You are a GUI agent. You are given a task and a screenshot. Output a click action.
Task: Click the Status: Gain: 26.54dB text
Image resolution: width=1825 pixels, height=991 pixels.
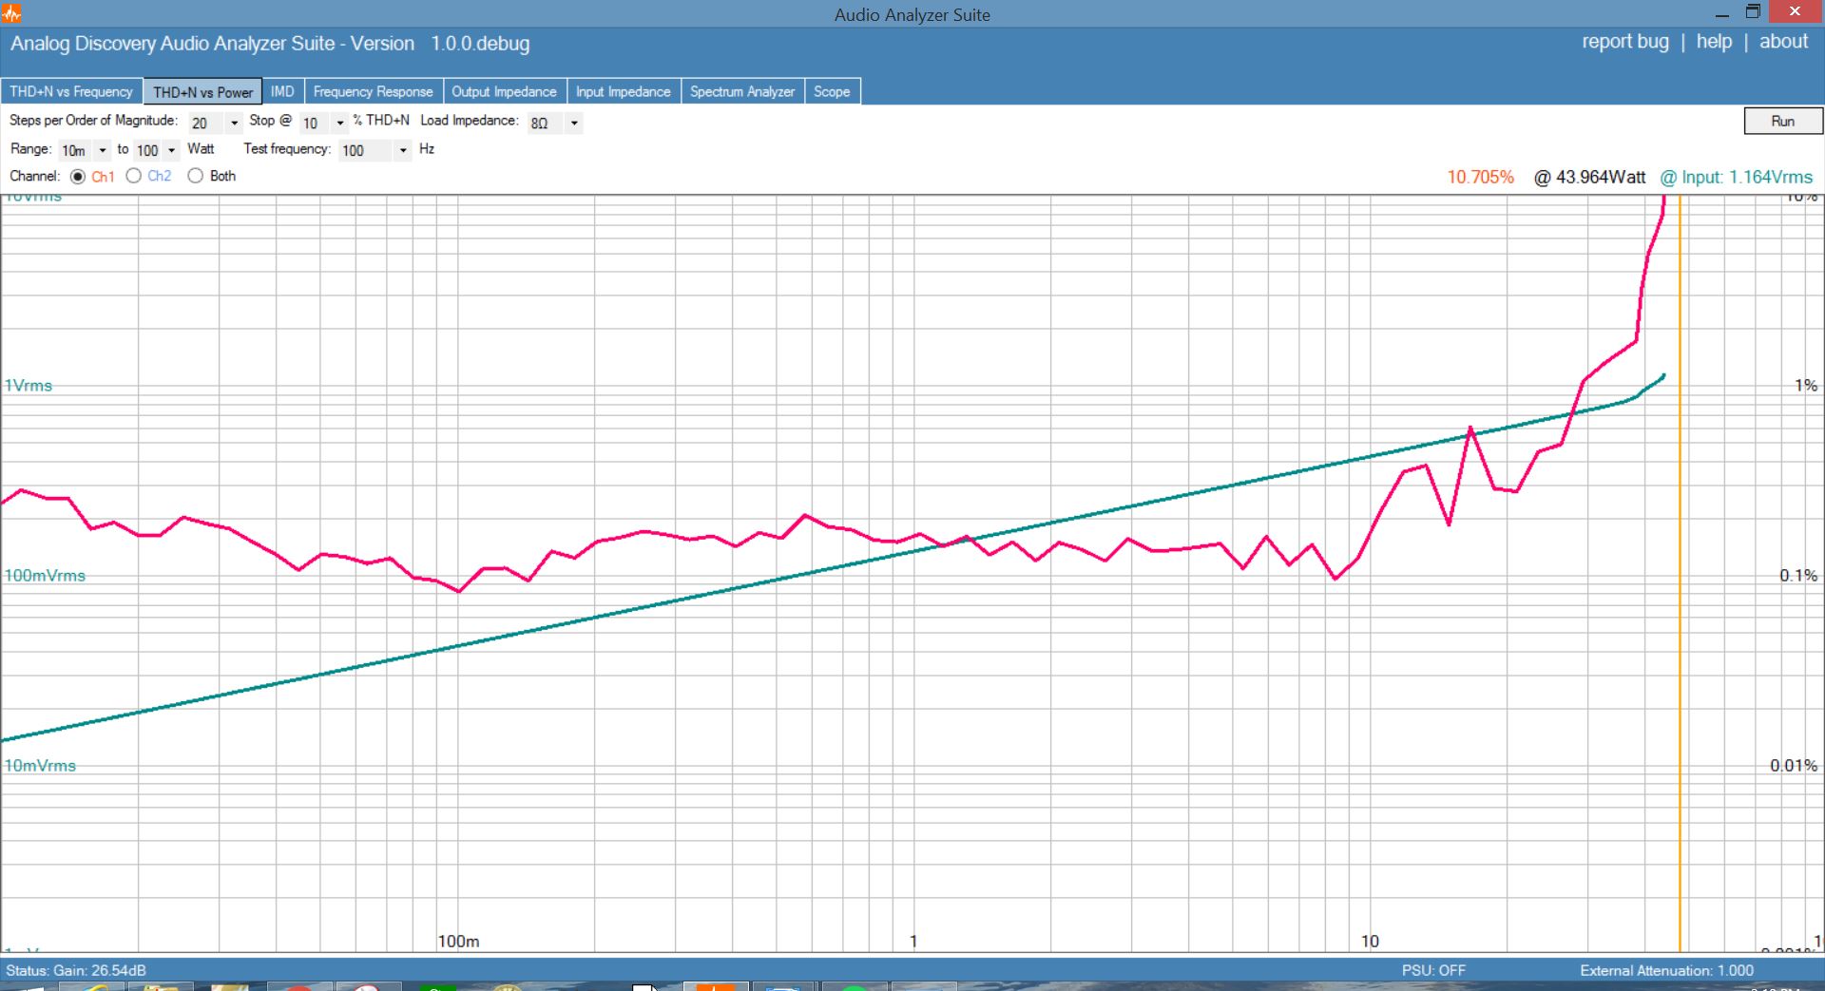(x=76, y=970)
